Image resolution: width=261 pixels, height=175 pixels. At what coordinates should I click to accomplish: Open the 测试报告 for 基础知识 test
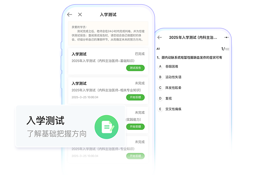(x=135, y=68)
